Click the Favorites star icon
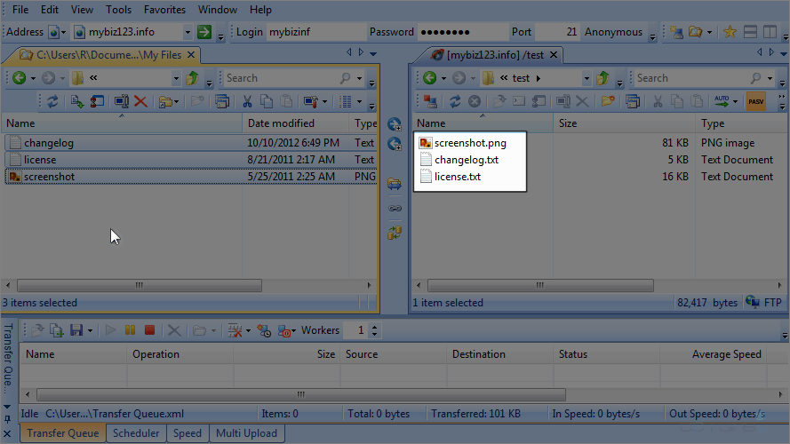The width and height of the screenshot is (790, 444). [730, 32]
